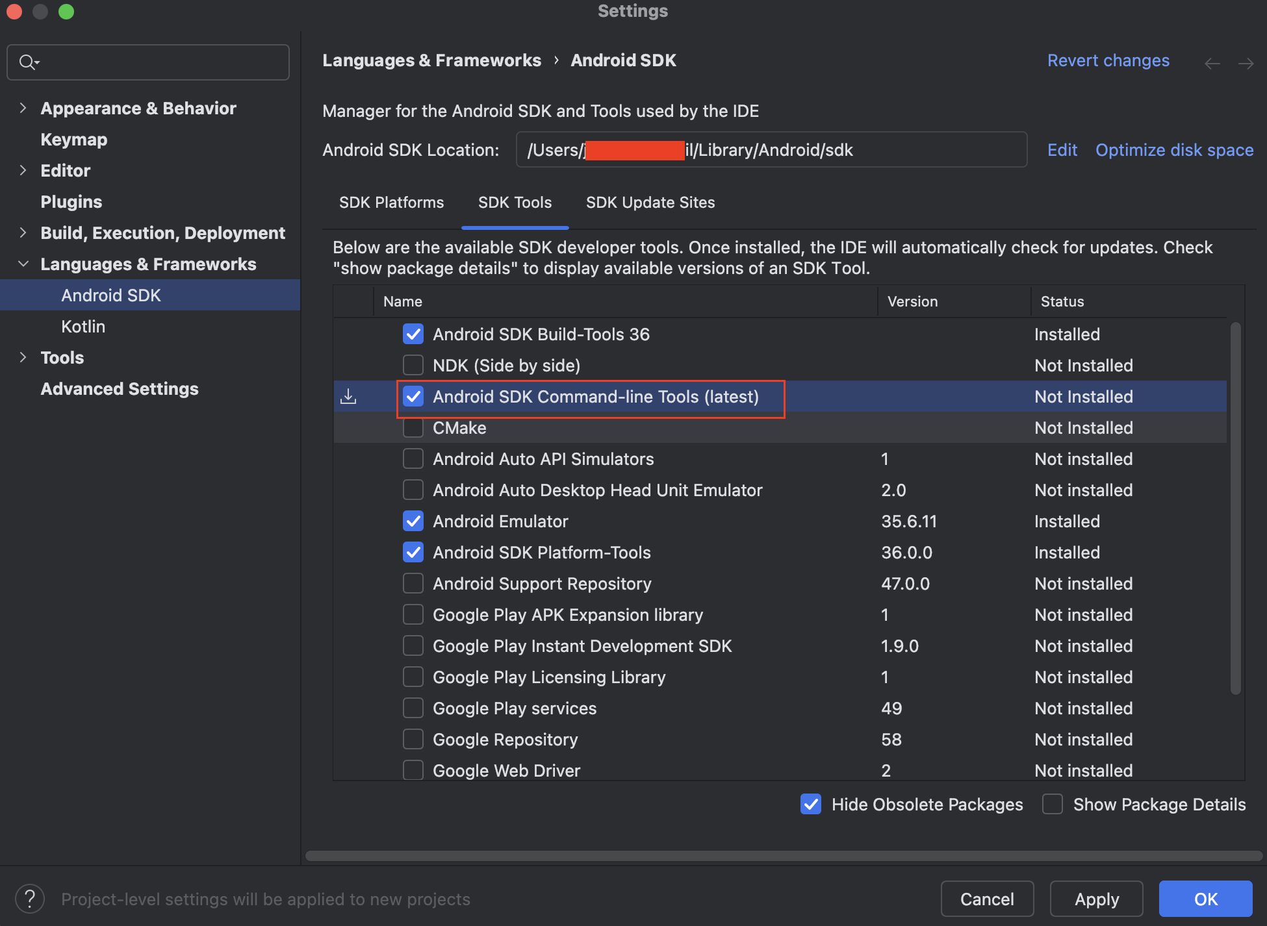Click the search magnifier in the settings sidebar

(x=28, y=62)
